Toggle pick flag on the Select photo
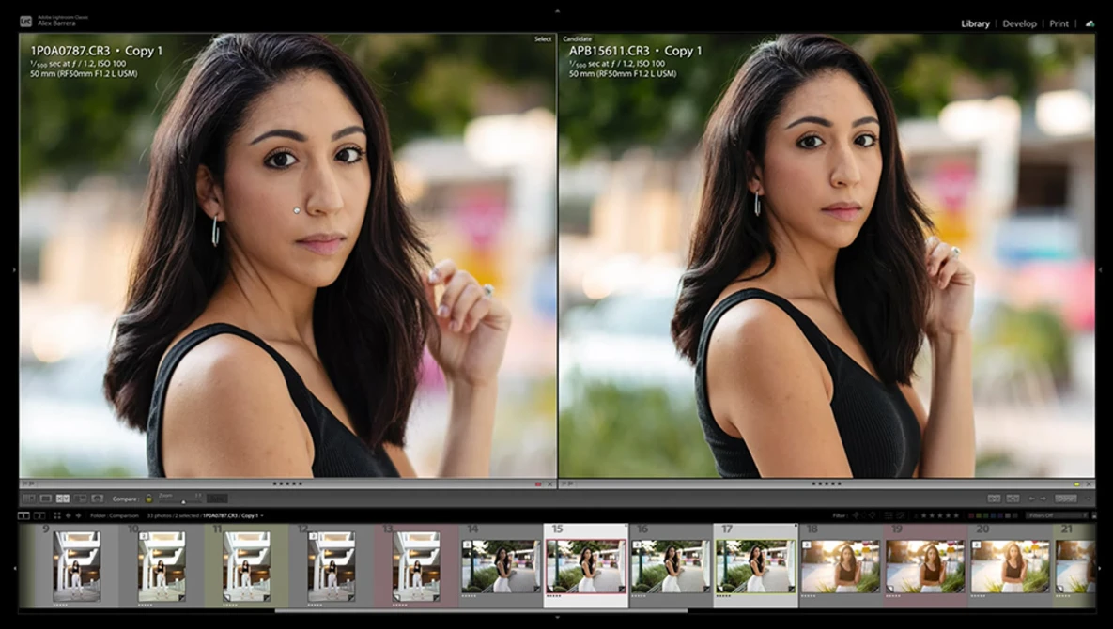Image resolution: width=1113 pixels, height=629 pixels. click(24, 483)
